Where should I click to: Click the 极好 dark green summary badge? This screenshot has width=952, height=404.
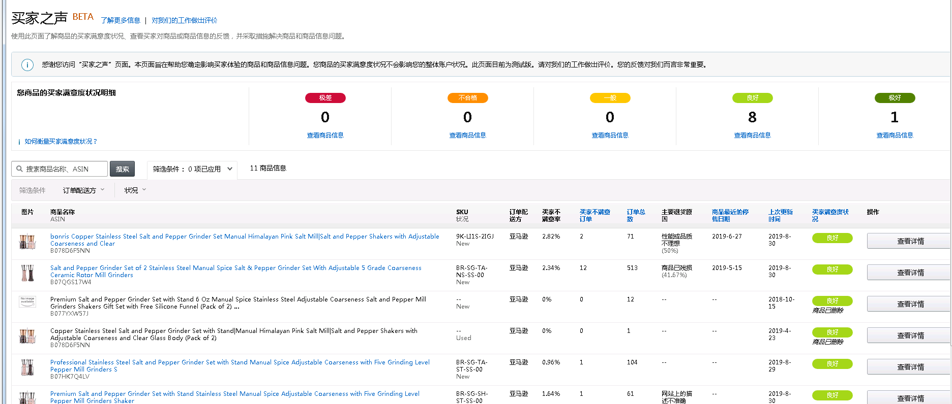(895, 98)
